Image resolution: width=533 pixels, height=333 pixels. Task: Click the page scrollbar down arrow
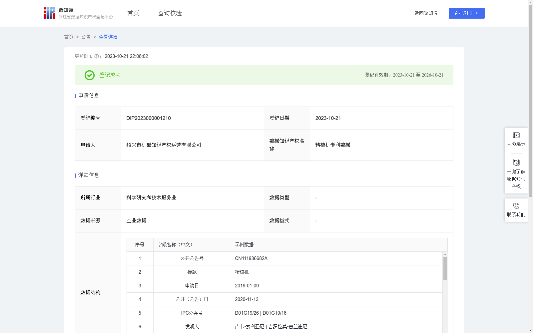[x=530, y=330]
